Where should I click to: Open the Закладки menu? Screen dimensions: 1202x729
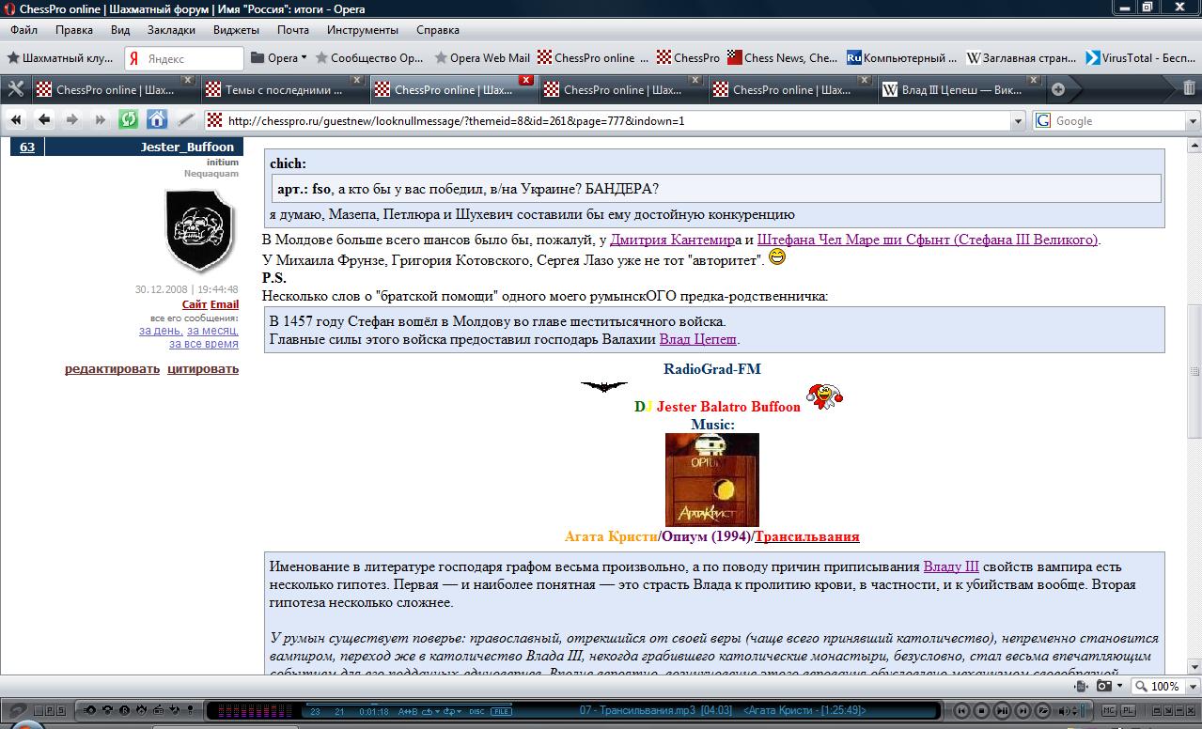click(171, 30)
